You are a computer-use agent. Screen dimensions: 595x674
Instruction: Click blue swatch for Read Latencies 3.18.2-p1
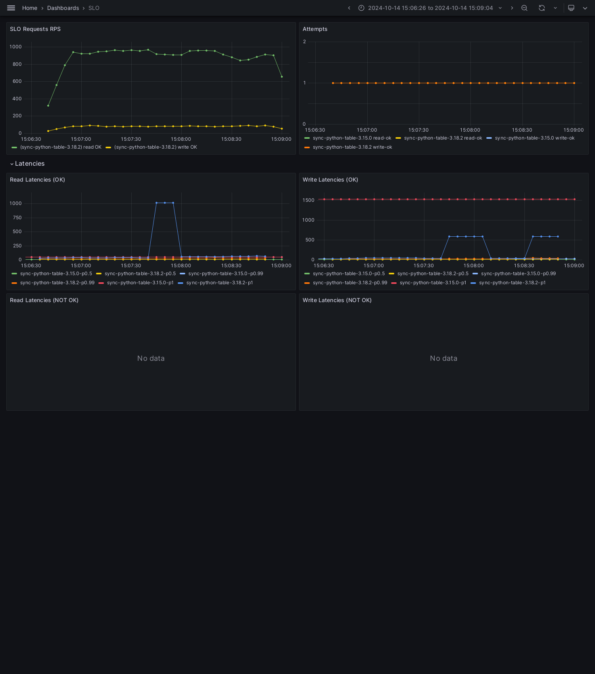click(180, 283)
